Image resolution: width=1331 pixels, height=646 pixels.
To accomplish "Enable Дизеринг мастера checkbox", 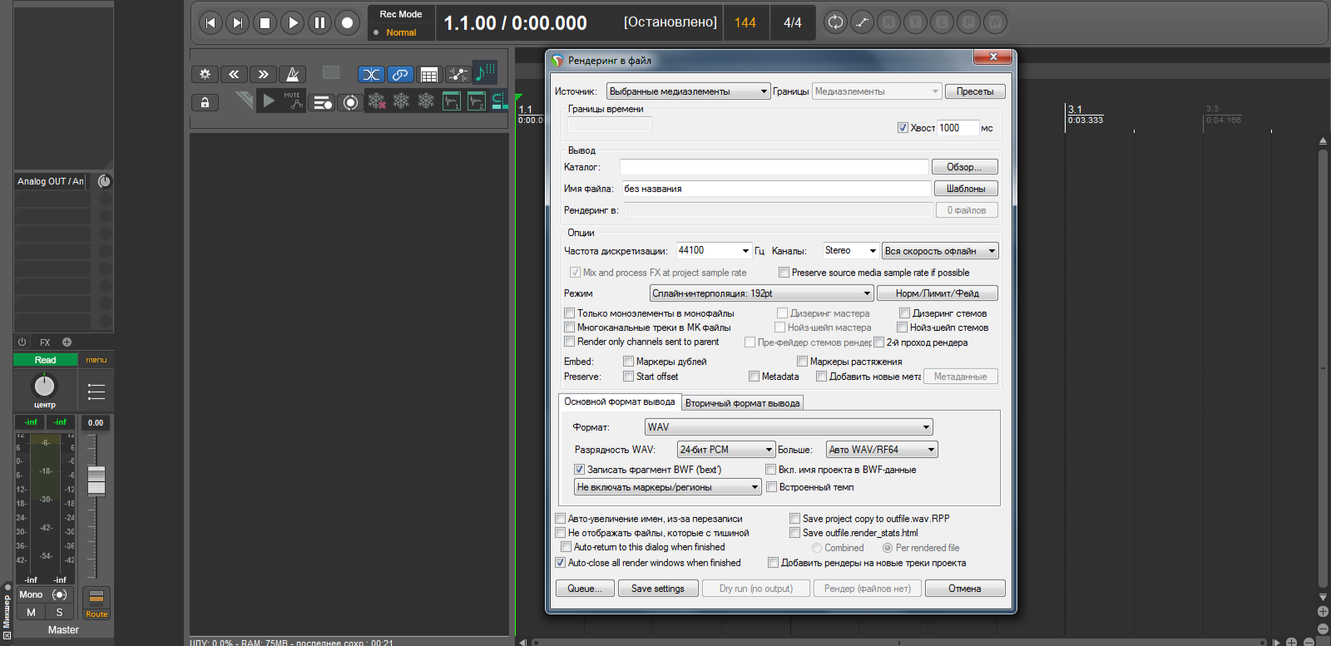I will tap(782, 313).
